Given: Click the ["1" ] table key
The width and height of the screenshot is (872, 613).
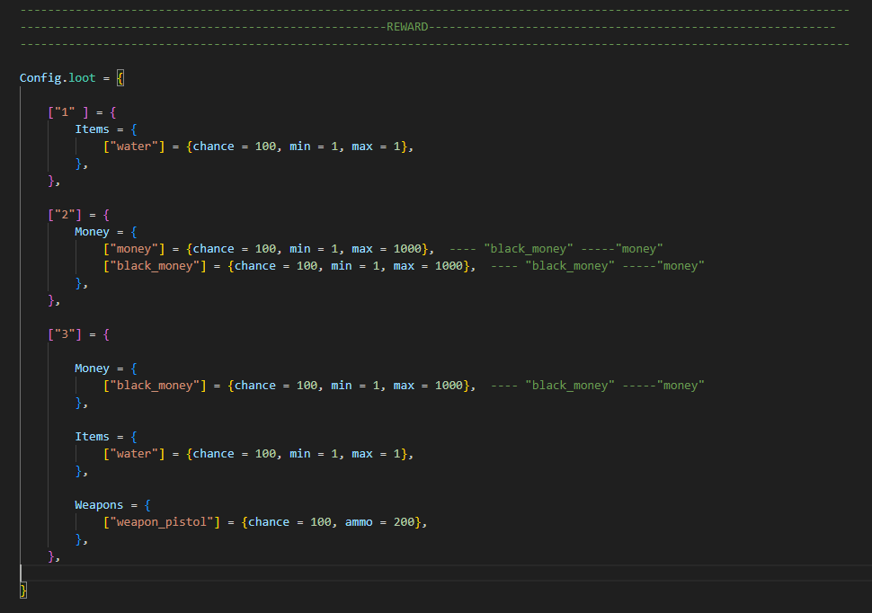Looking at the screenshot, I should pyautogui.click(x=68, y=112).
